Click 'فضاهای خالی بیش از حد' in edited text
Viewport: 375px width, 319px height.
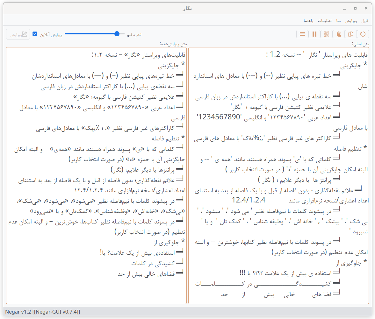click(x=146, y=274)
